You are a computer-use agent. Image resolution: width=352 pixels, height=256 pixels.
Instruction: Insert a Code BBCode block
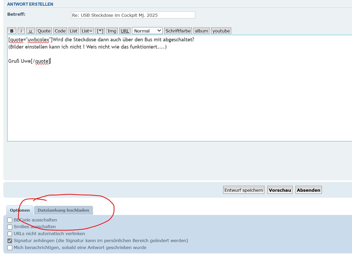[x=60, y=31]
